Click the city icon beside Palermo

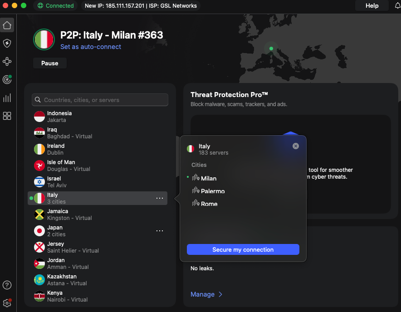point(196,190)
